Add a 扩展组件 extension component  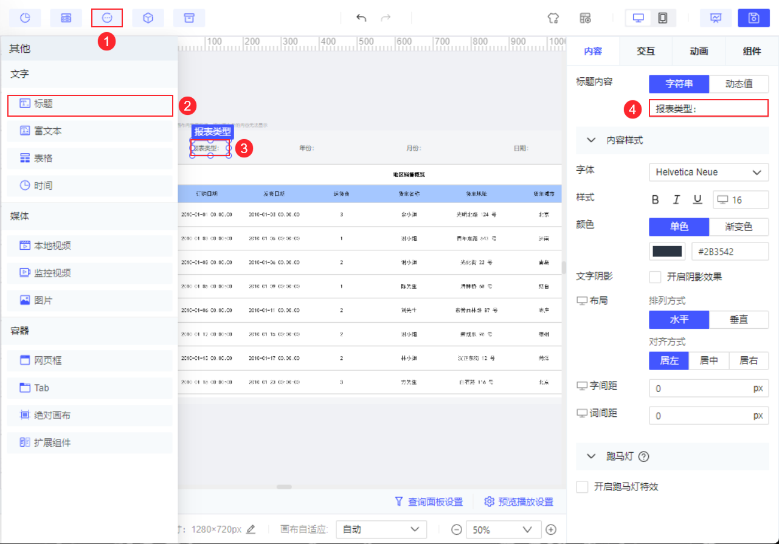tap(90, 442)
